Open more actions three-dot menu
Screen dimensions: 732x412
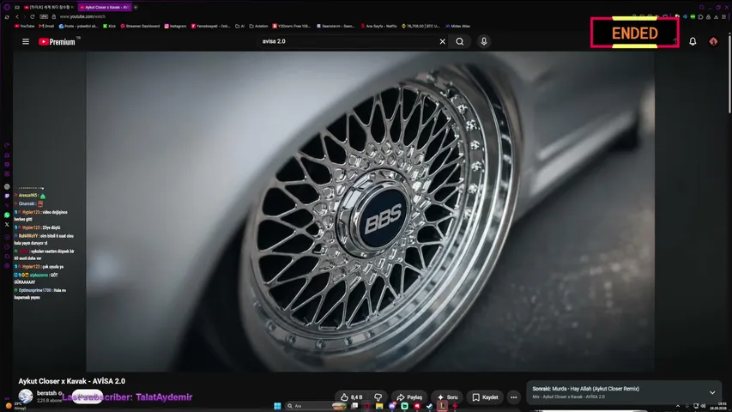click(513, 397)
